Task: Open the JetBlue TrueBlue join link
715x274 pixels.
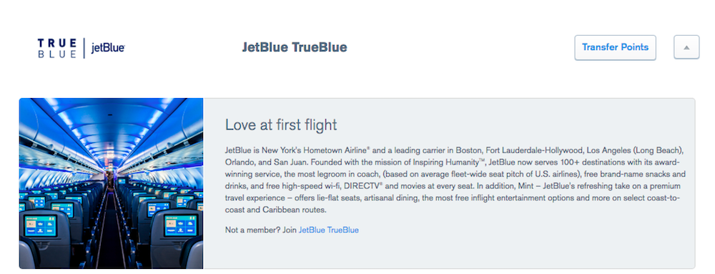Action: [328, 230]
